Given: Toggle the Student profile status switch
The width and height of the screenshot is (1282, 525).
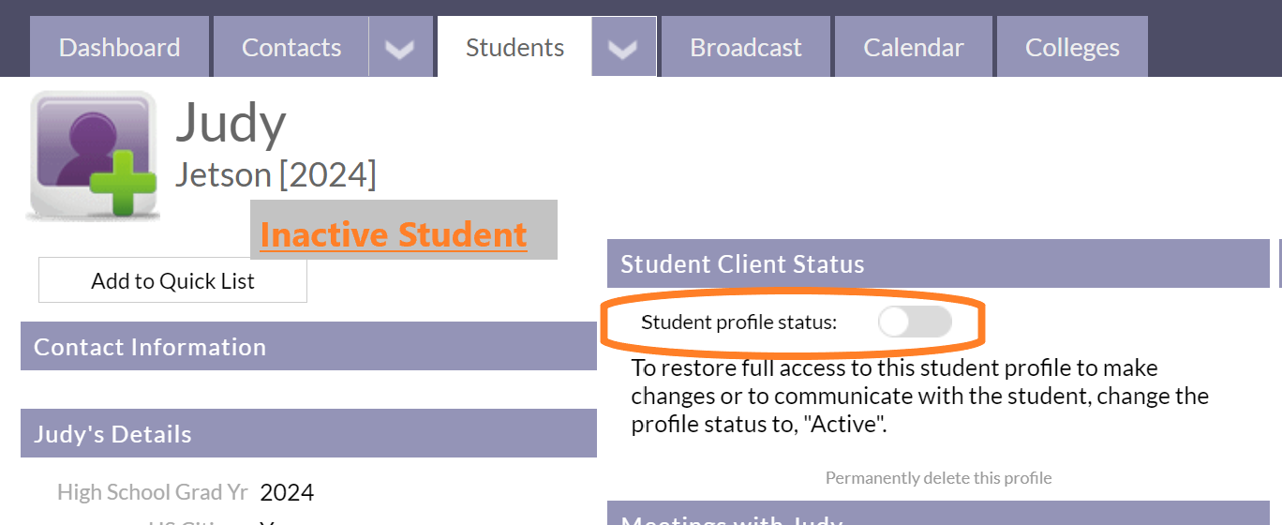Looking at the screenshot, I should click(x=915, y=322).
